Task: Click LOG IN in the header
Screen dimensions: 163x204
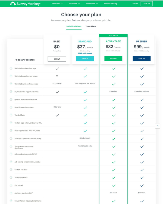Action: click(x=135, y=4)
